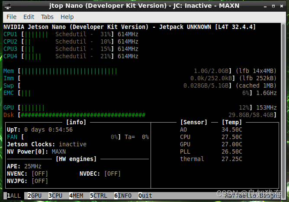This screenshot has height=202, width=289.
Task: Click the thermal temperature 27.25C
Action: point(232,159)
